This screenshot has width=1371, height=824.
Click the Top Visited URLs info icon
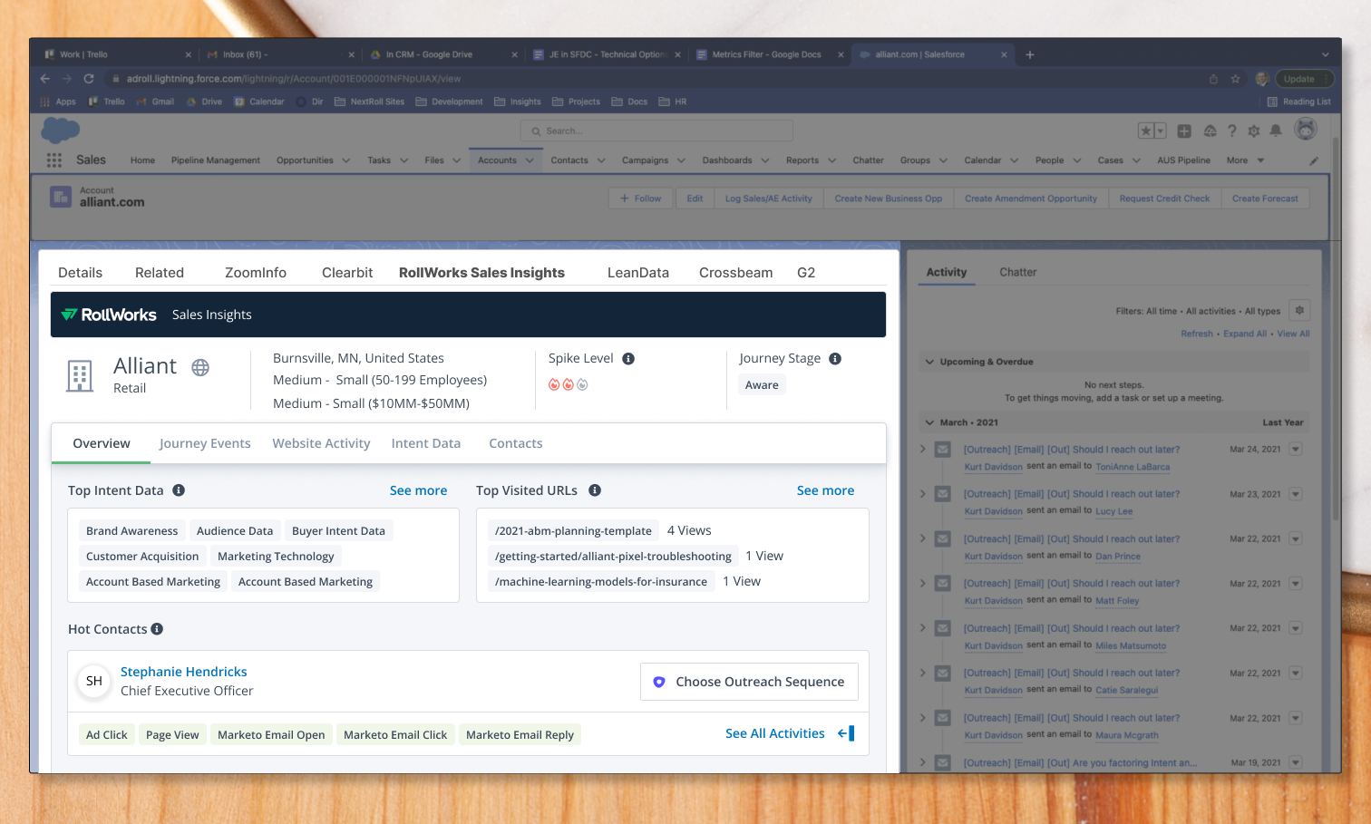[x=595, y=490]
